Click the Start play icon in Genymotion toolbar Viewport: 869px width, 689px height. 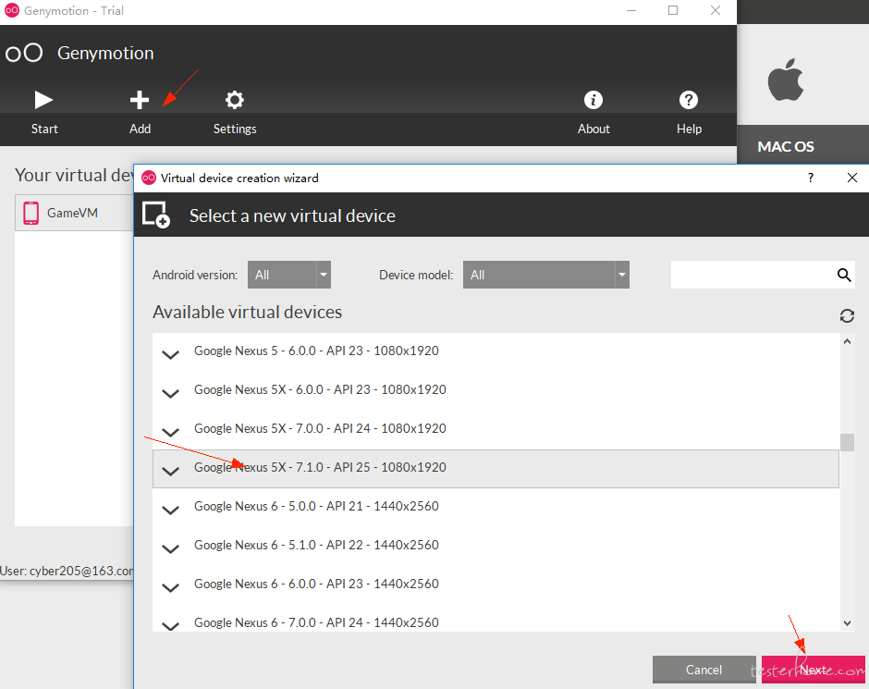tap(43, 100)
